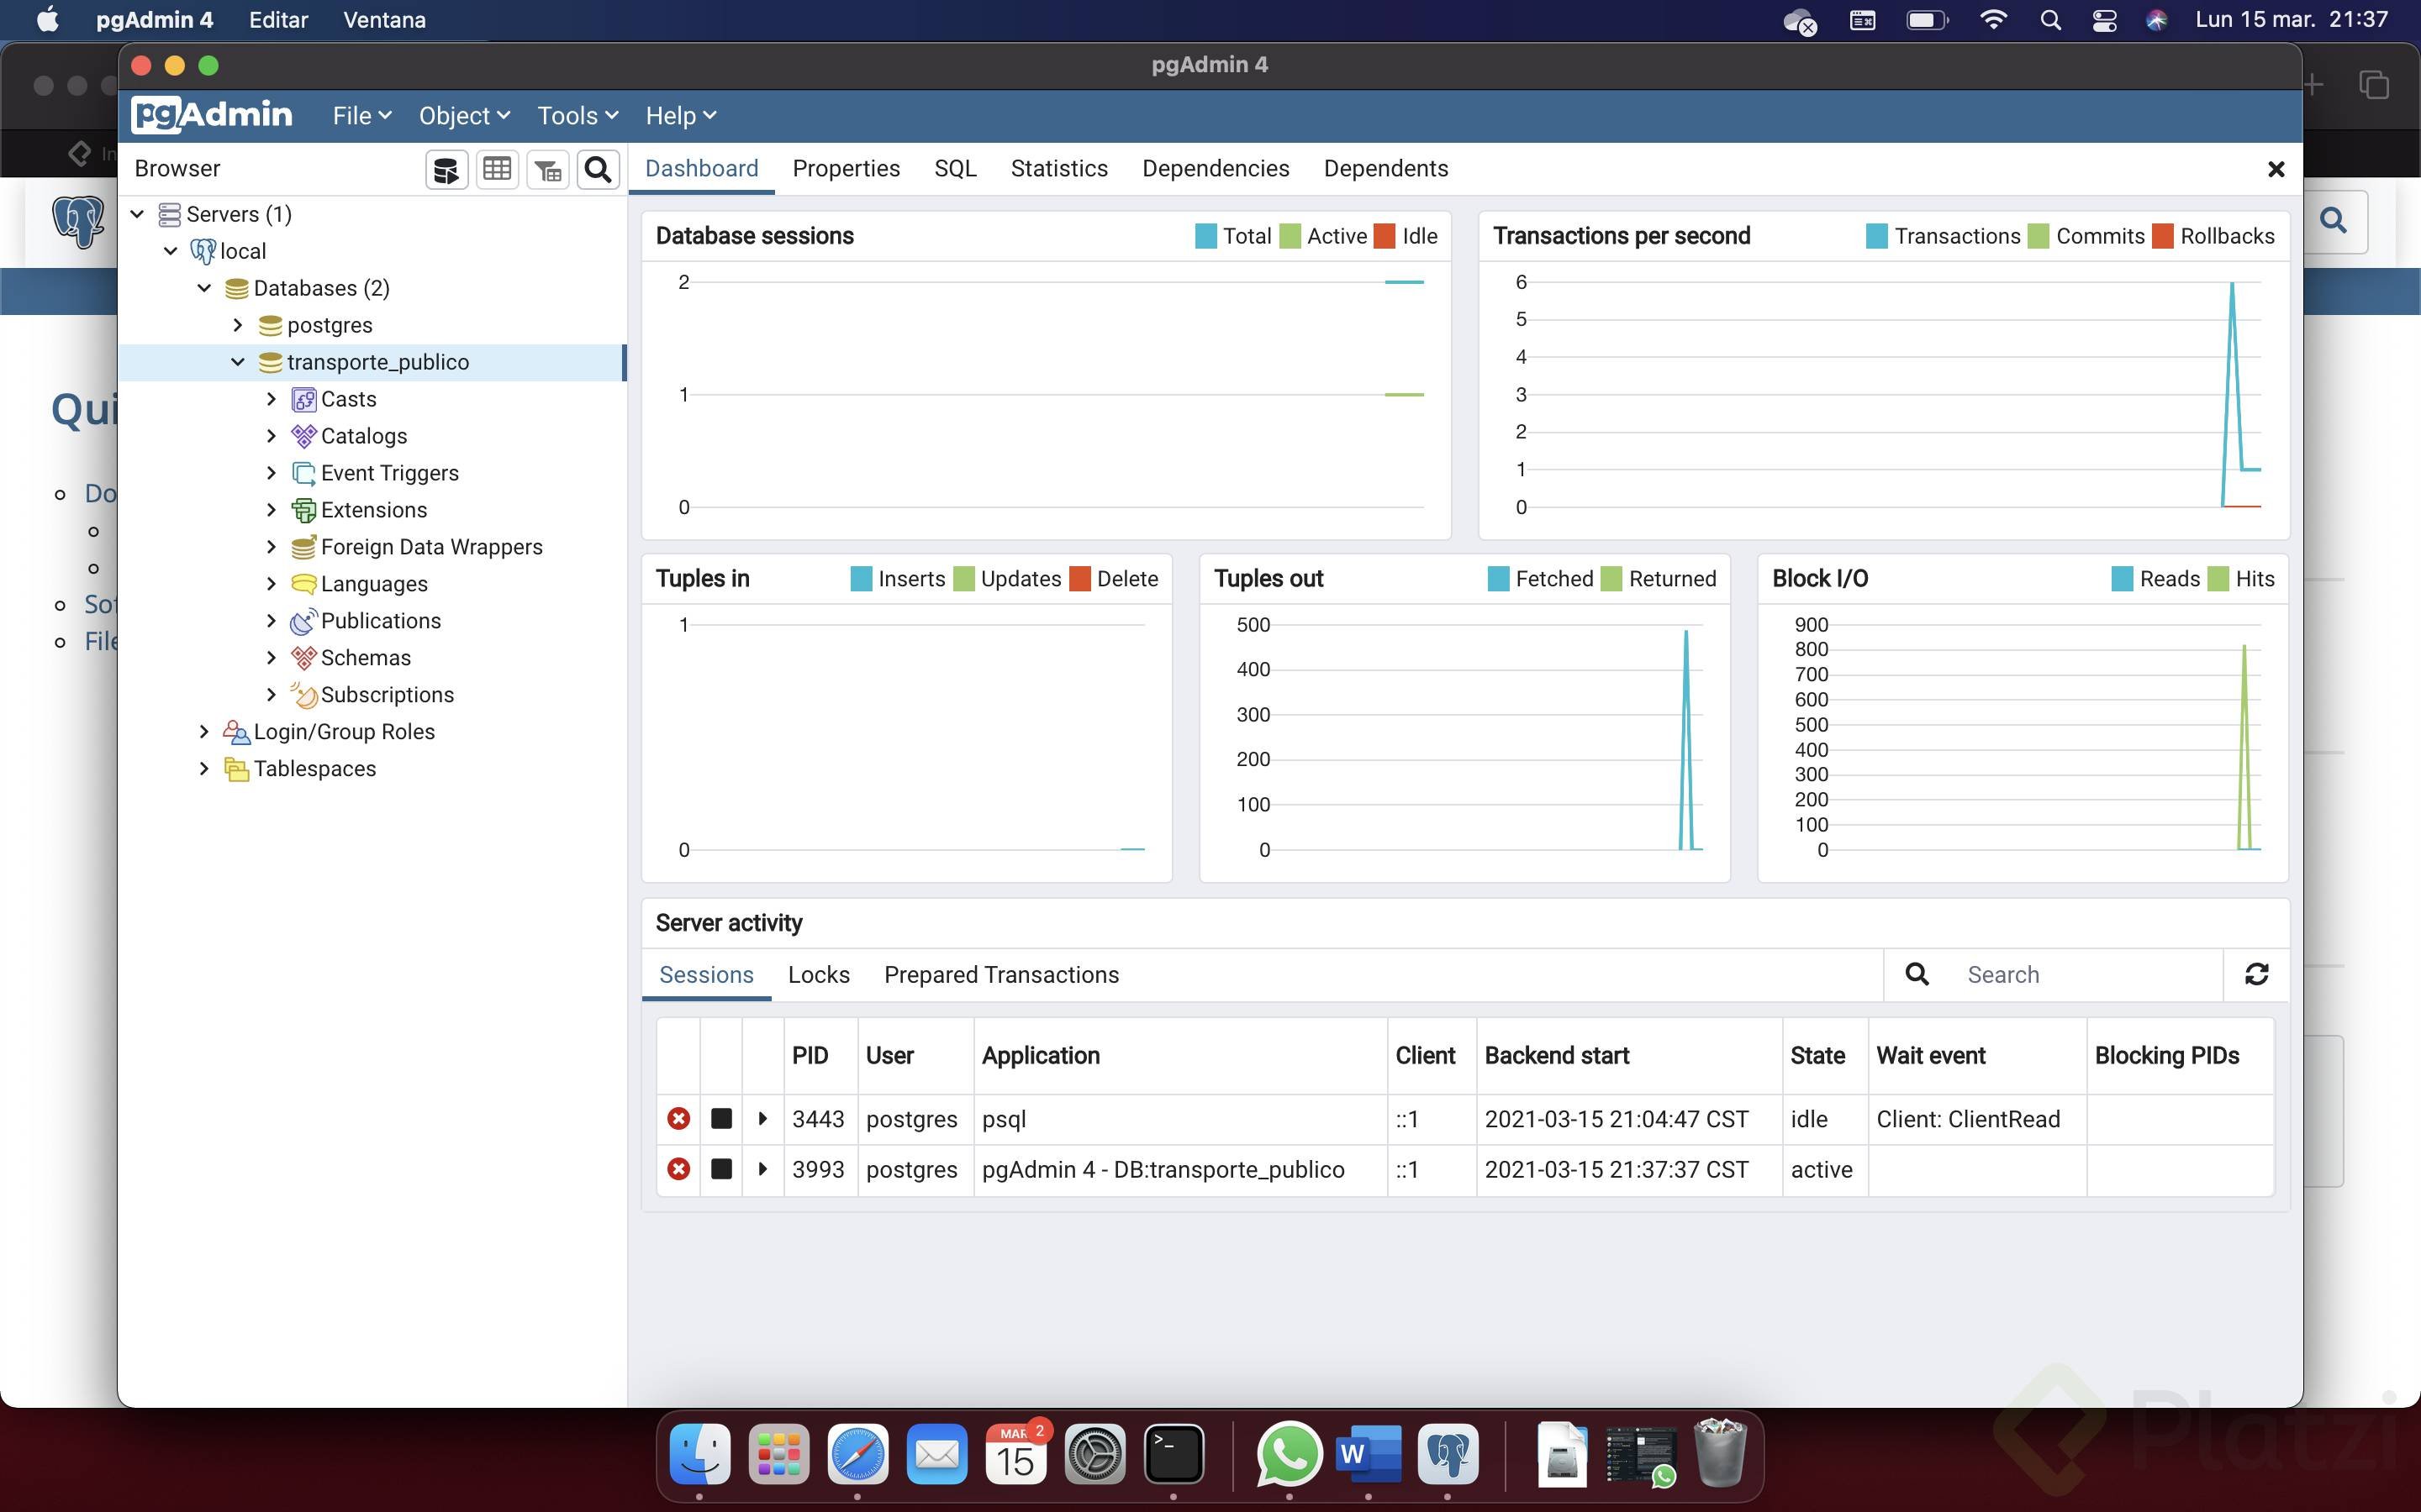Switch to the Properties tab
Screen dimensions: 2421x1512
(847, 169)
